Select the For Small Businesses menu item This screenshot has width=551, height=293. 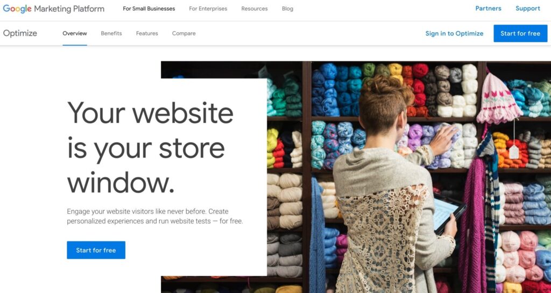[149, 9]
